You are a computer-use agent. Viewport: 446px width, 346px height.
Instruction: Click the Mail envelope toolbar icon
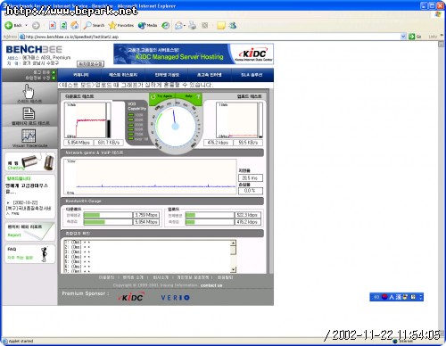click(178, 26)
